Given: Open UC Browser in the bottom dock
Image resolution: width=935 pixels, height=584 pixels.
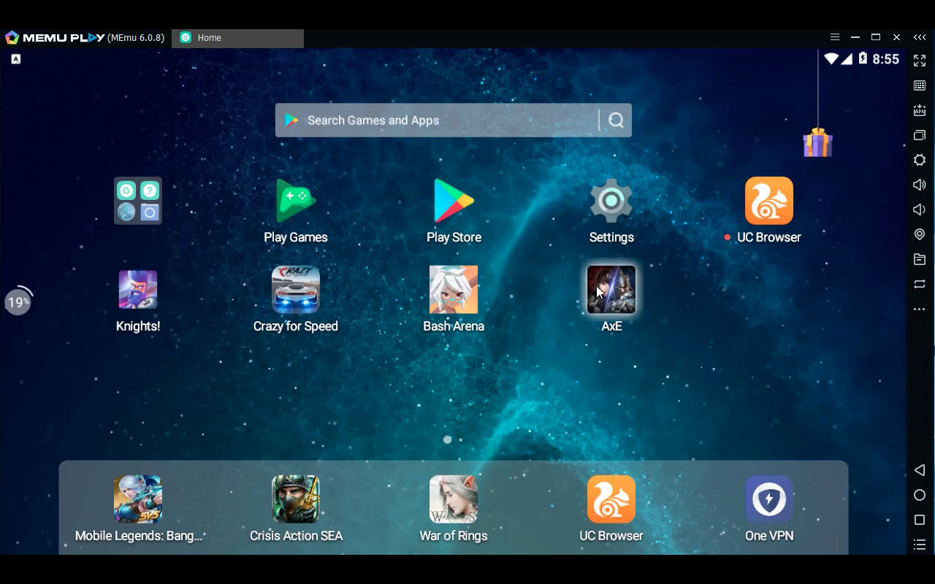Looking at the screenshot, I should (611, 509).
